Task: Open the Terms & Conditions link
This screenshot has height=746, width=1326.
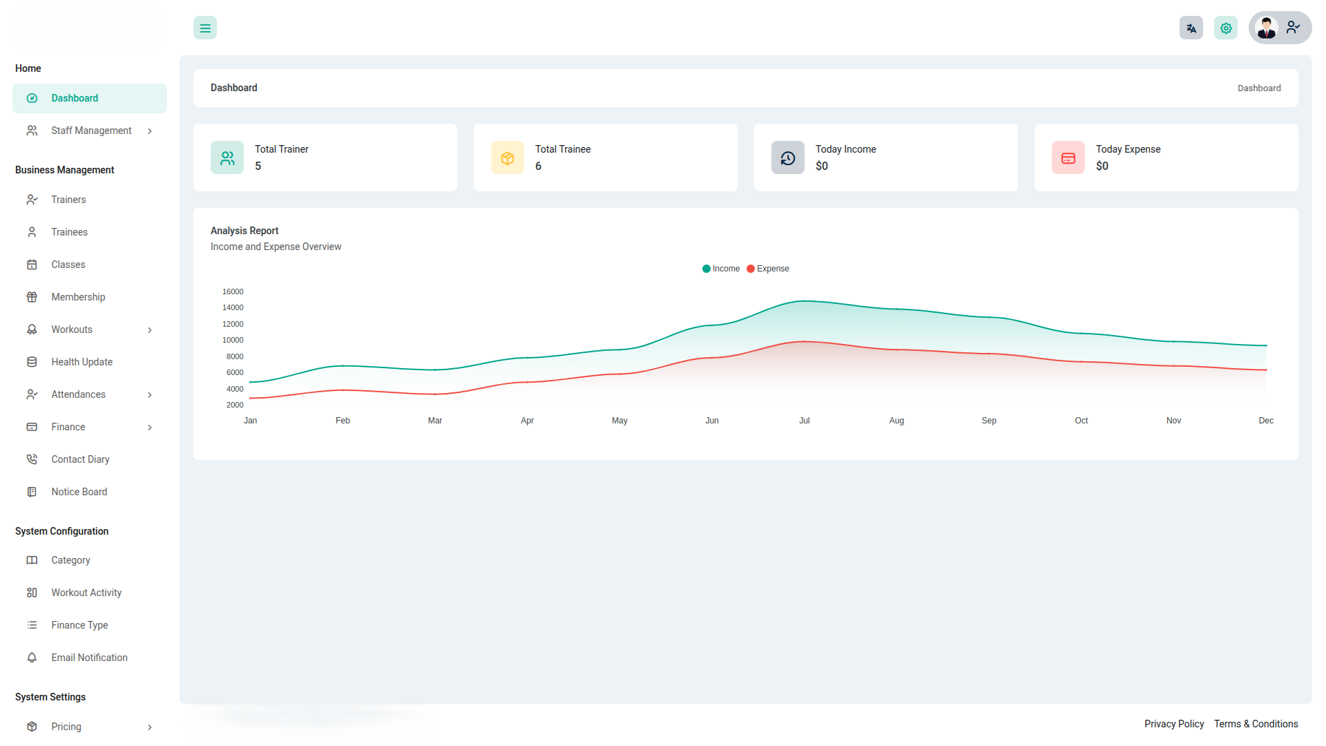Action: [1256, 724]
